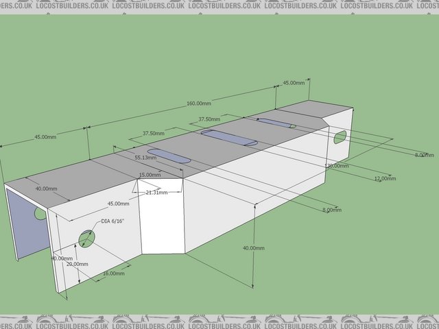Select the circular hole on the front face
439x329 pixels.
coord(86,238)
